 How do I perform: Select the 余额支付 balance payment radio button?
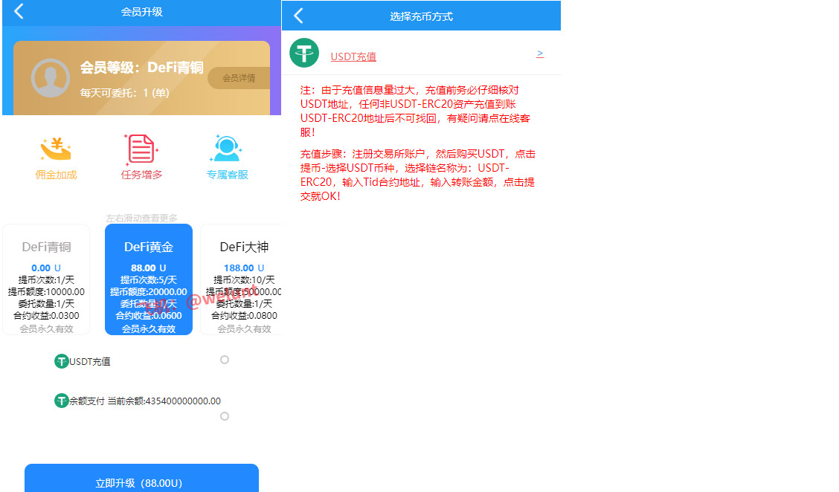225,416
